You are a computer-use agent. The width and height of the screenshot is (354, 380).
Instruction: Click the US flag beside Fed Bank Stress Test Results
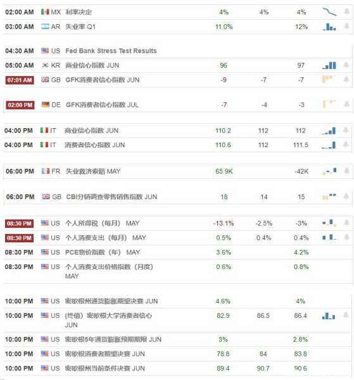pyautogui.click(x=45, y=50)
